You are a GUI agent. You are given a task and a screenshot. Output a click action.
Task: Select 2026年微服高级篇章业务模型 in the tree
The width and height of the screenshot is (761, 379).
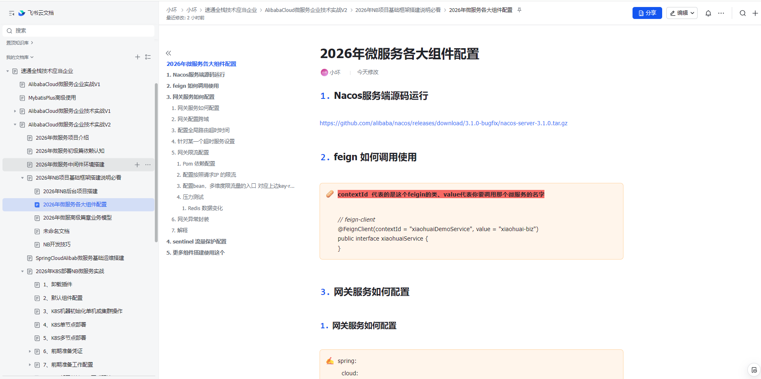point(77,218)
